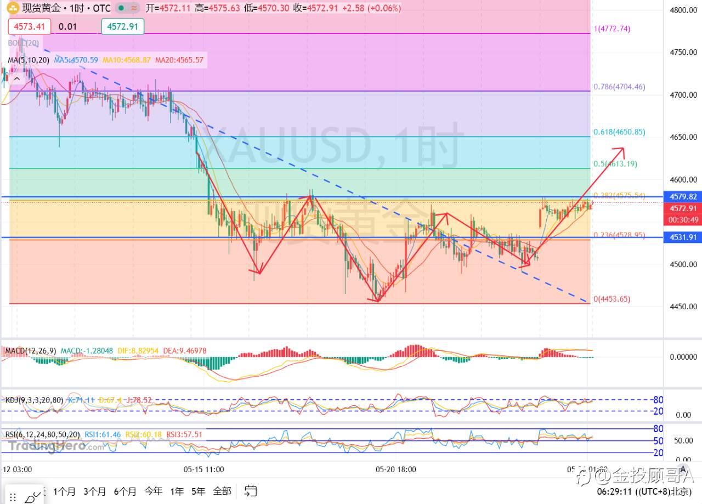Click the buy price 4572.91 box
The image size is (702, 504).
122,26
